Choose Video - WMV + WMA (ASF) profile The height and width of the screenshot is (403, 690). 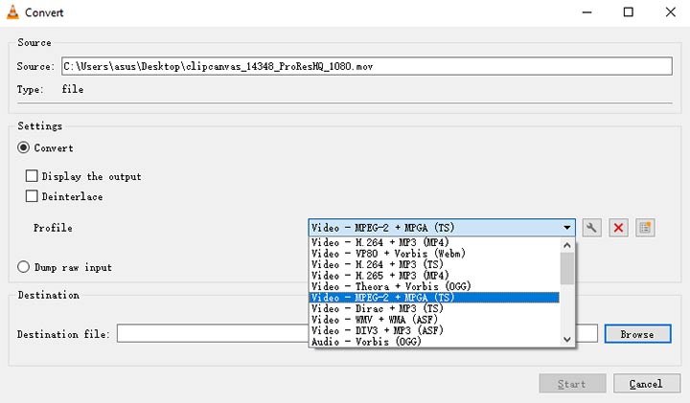434,319
